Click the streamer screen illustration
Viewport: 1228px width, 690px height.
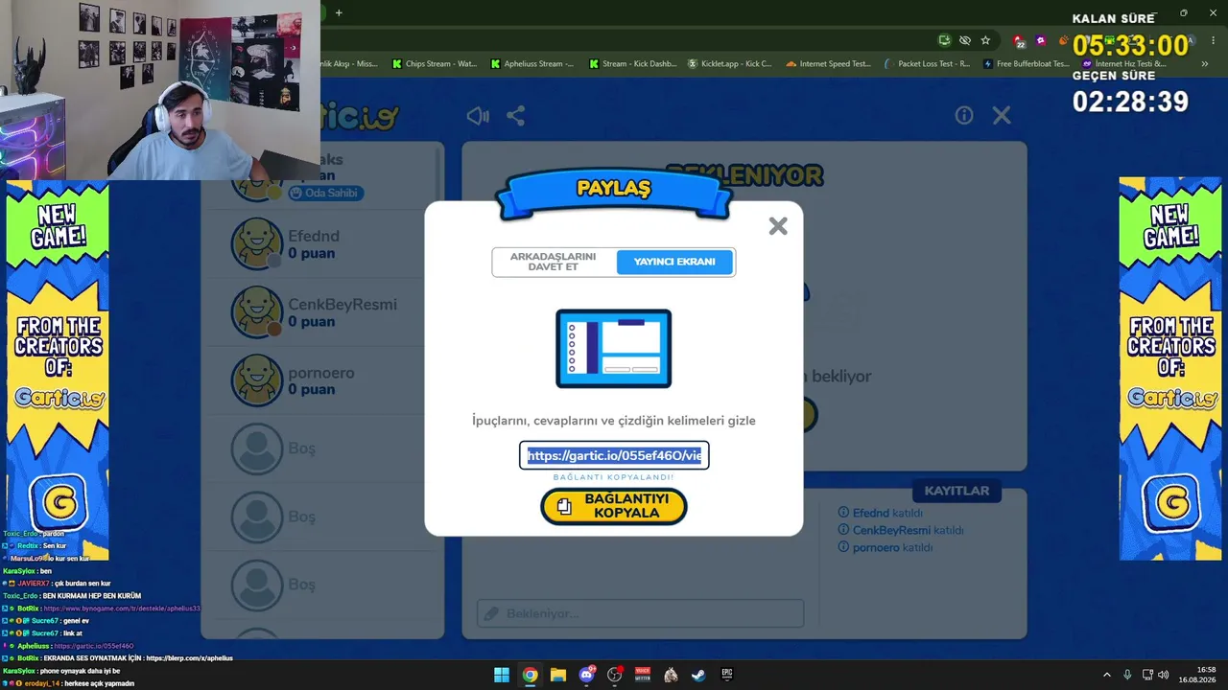point(614,348)
